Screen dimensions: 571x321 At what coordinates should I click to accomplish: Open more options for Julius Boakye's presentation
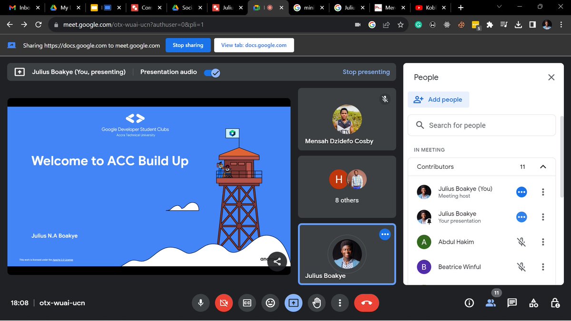click(x=543, y=217)
